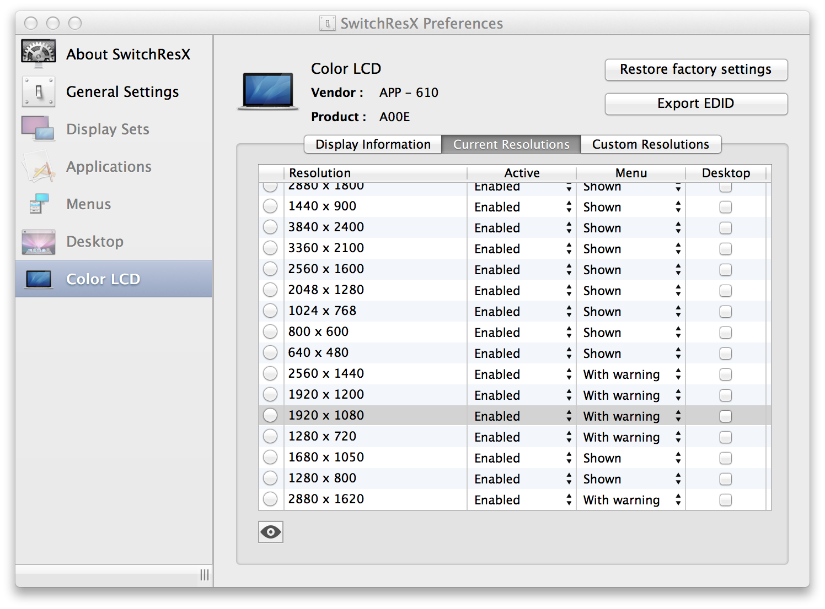This screenshot has width=825, height=609.
Task: Click the 640 x 480 radio button
Action: point(270,353)
